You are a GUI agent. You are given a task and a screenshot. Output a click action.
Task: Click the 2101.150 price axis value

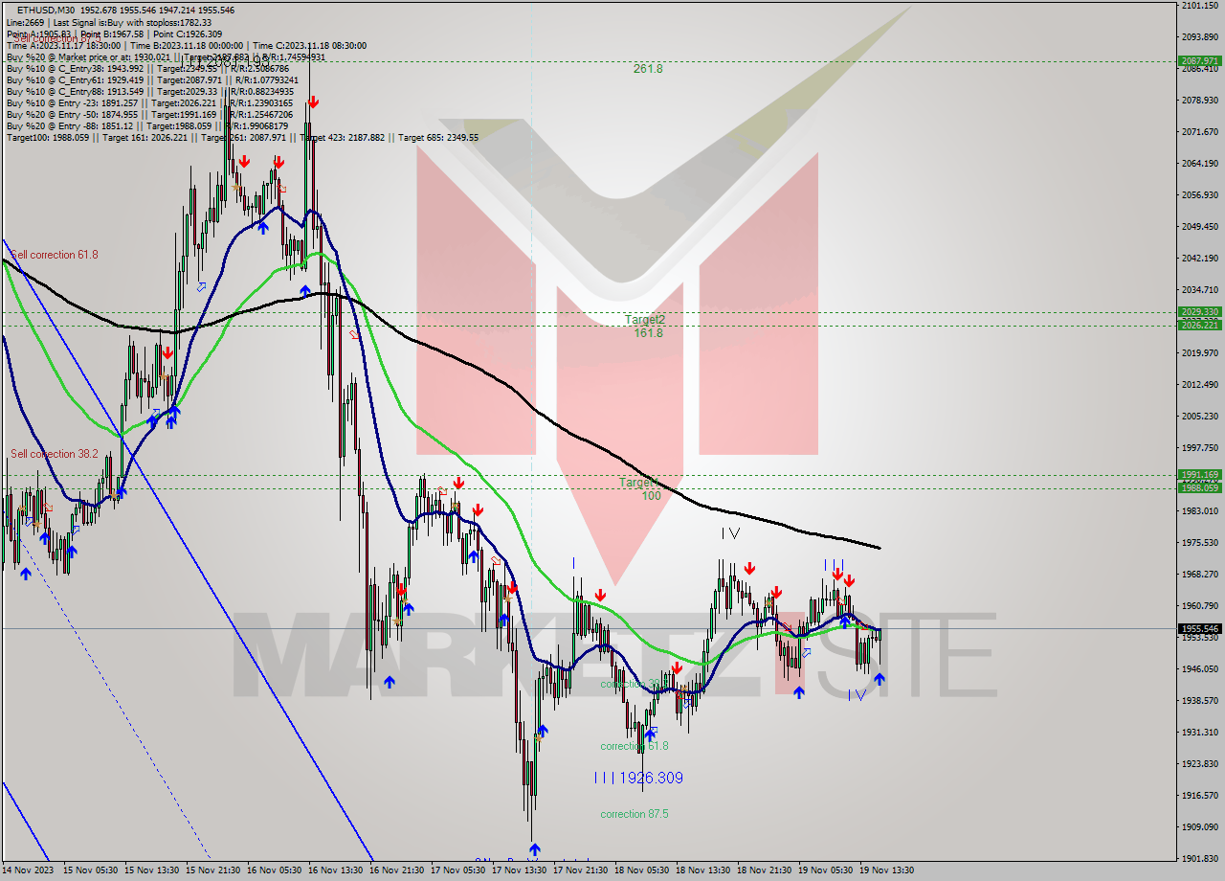coord(1199,6)
